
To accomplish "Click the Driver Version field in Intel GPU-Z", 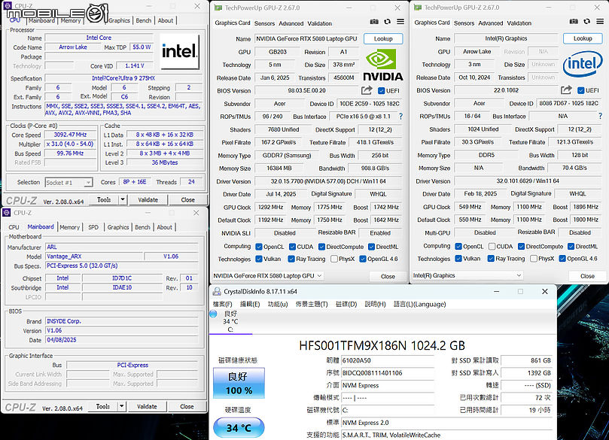I will click(x=528, y=181).
